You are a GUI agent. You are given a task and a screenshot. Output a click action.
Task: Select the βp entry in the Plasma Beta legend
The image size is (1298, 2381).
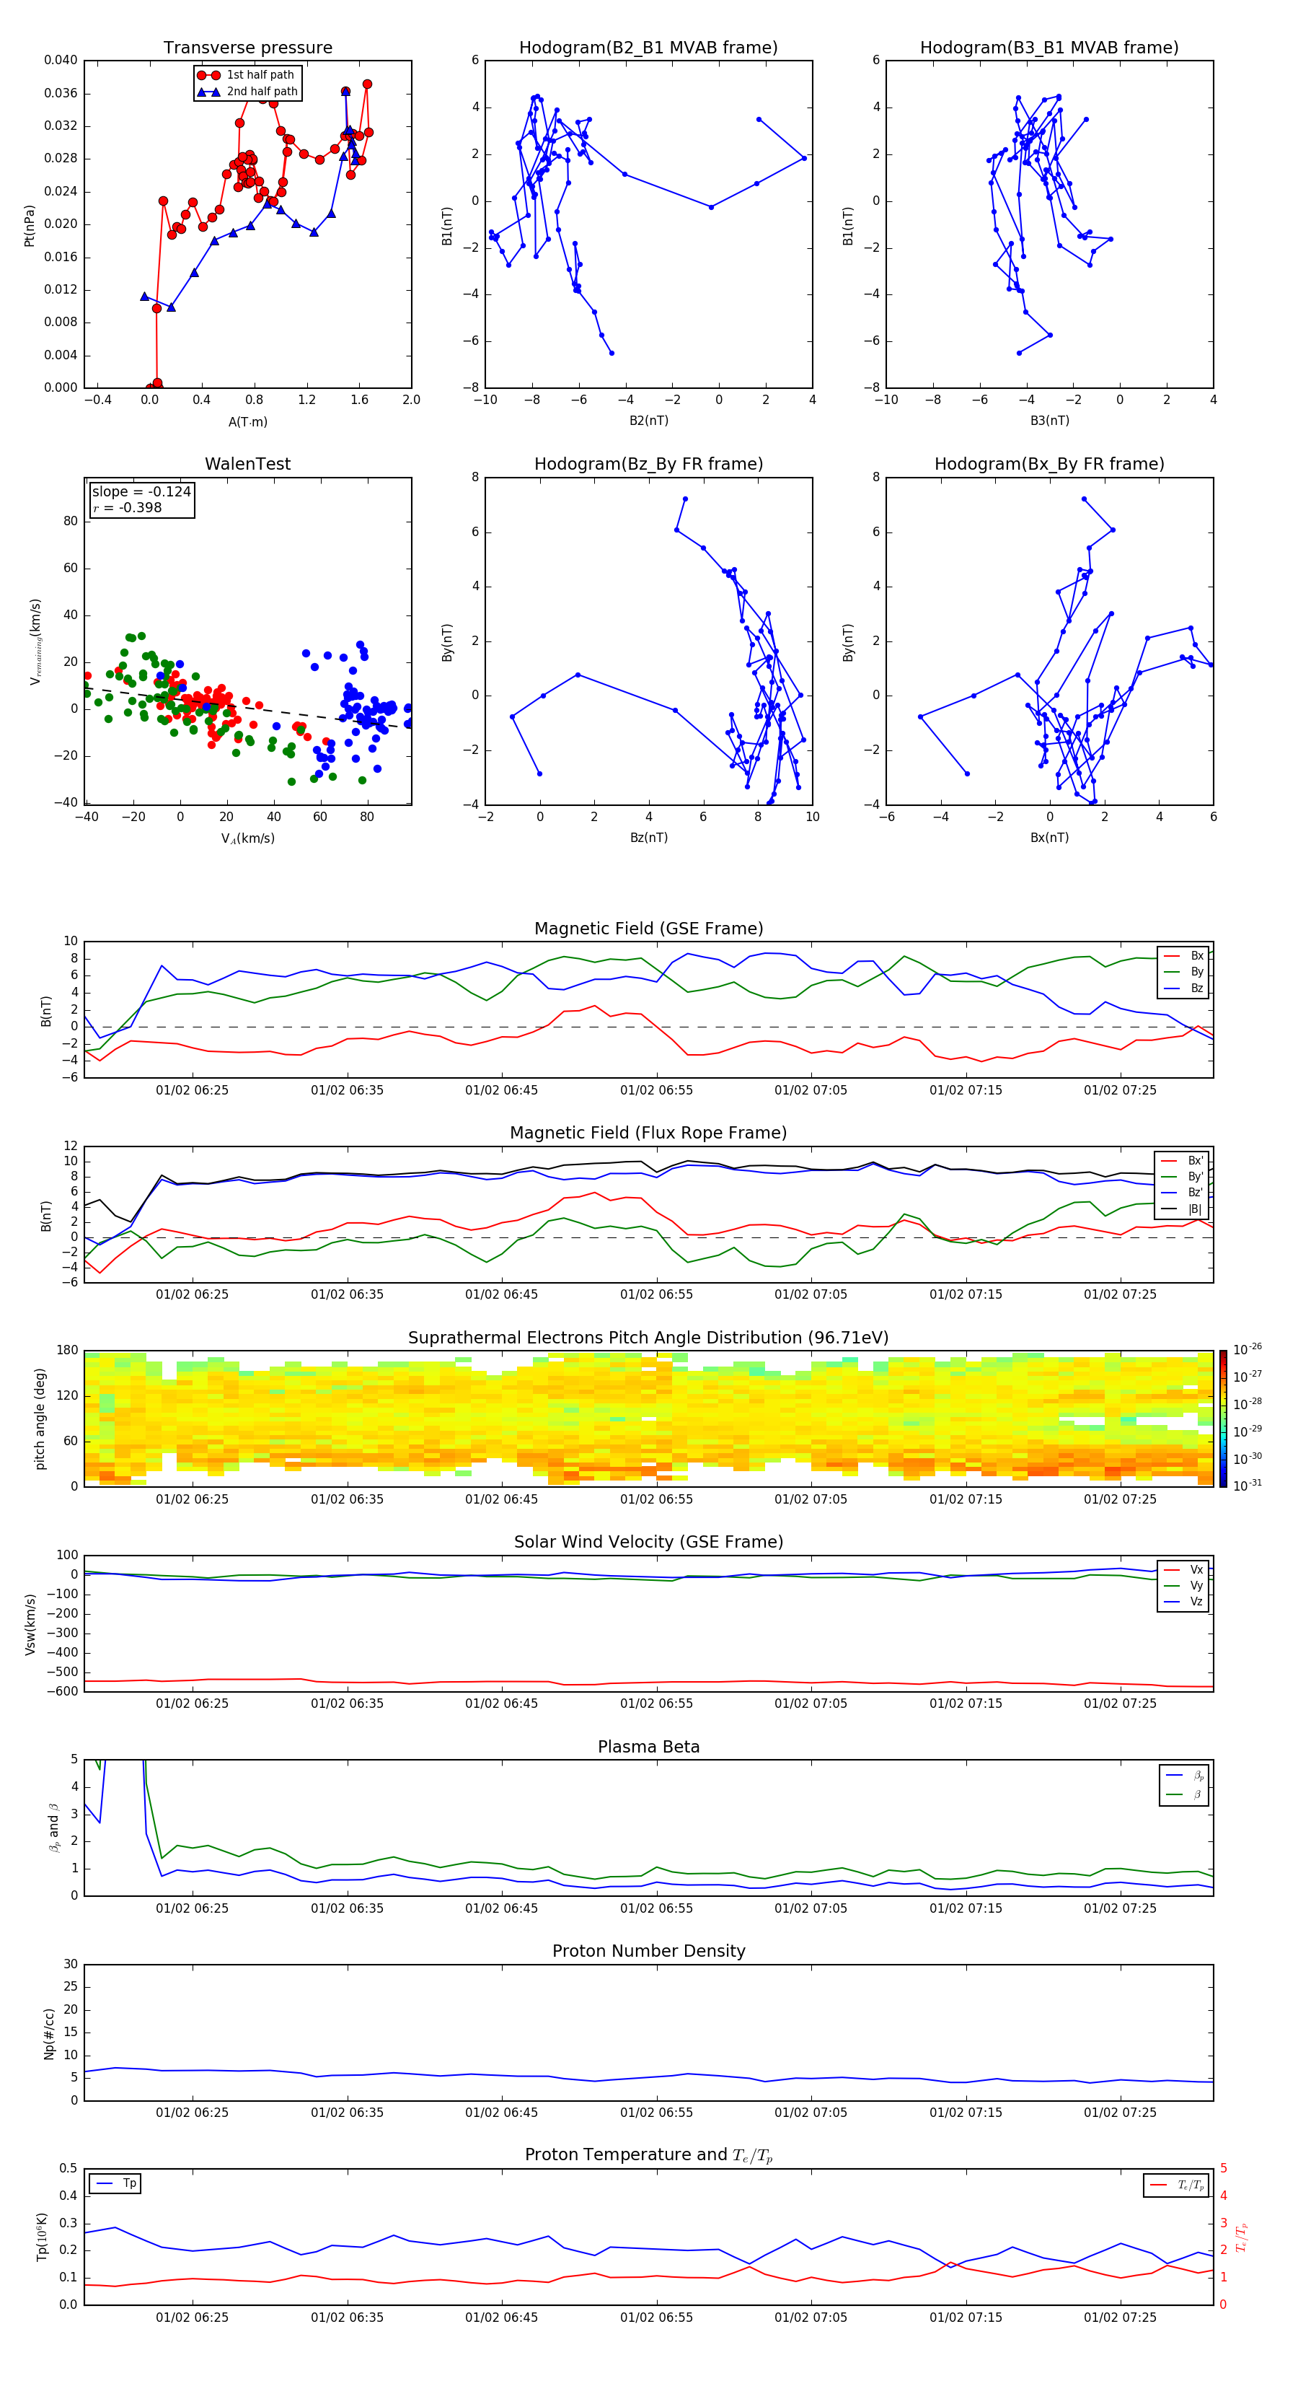point(1184,1776)
